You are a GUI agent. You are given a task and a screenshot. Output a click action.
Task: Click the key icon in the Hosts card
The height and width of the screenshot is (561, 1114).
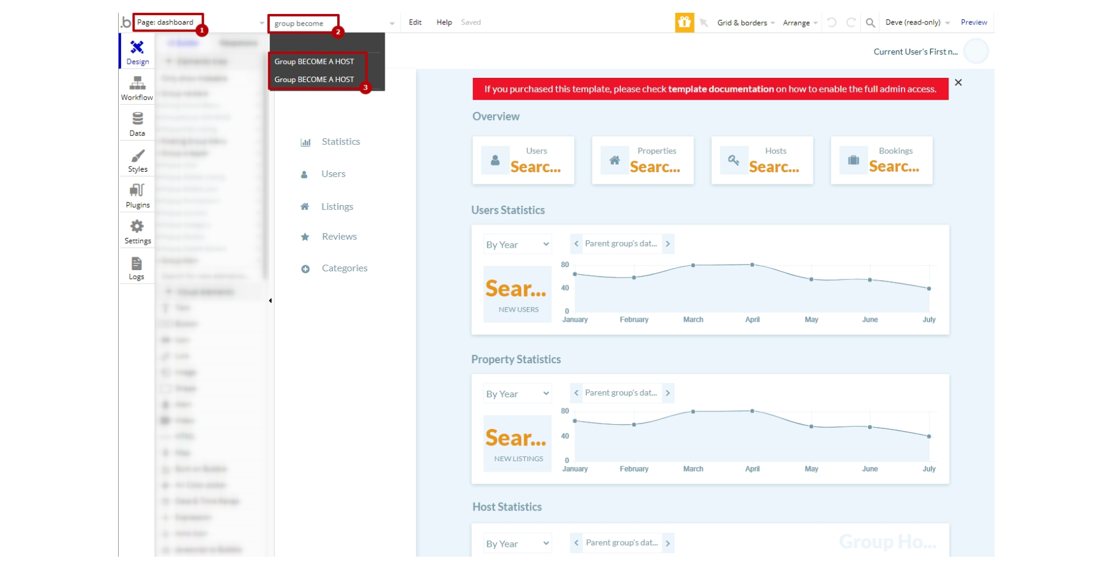(x=734, y=160)
